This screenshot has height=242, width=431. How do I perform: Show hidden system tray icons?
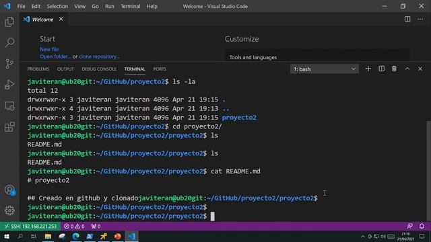pos(363,236)
